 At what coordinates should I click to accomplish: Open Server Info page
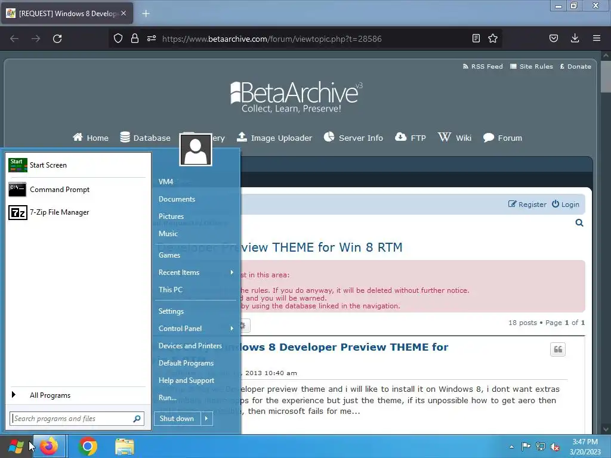[x=353, y=138]
